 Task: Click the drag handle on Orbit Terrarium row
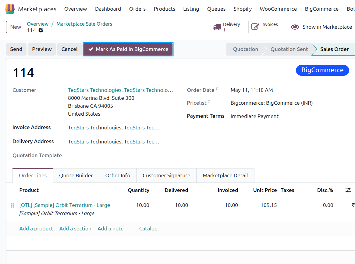tap(13, 205)
